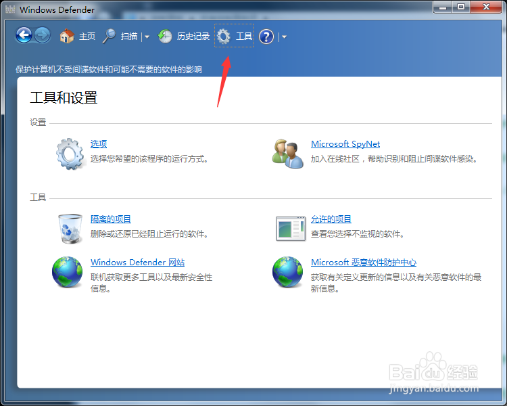Open the 主页 home house icon
507x406 pixels.
pos(67,36)
